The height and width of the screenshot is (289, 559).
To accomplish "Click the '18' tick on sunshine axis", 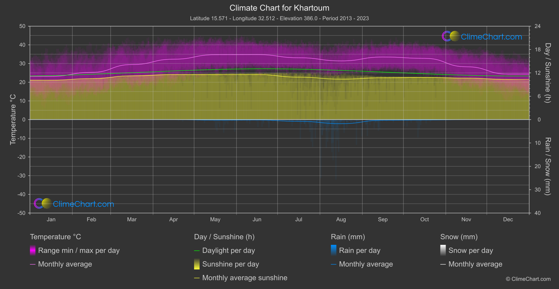I will coord(538,49).
